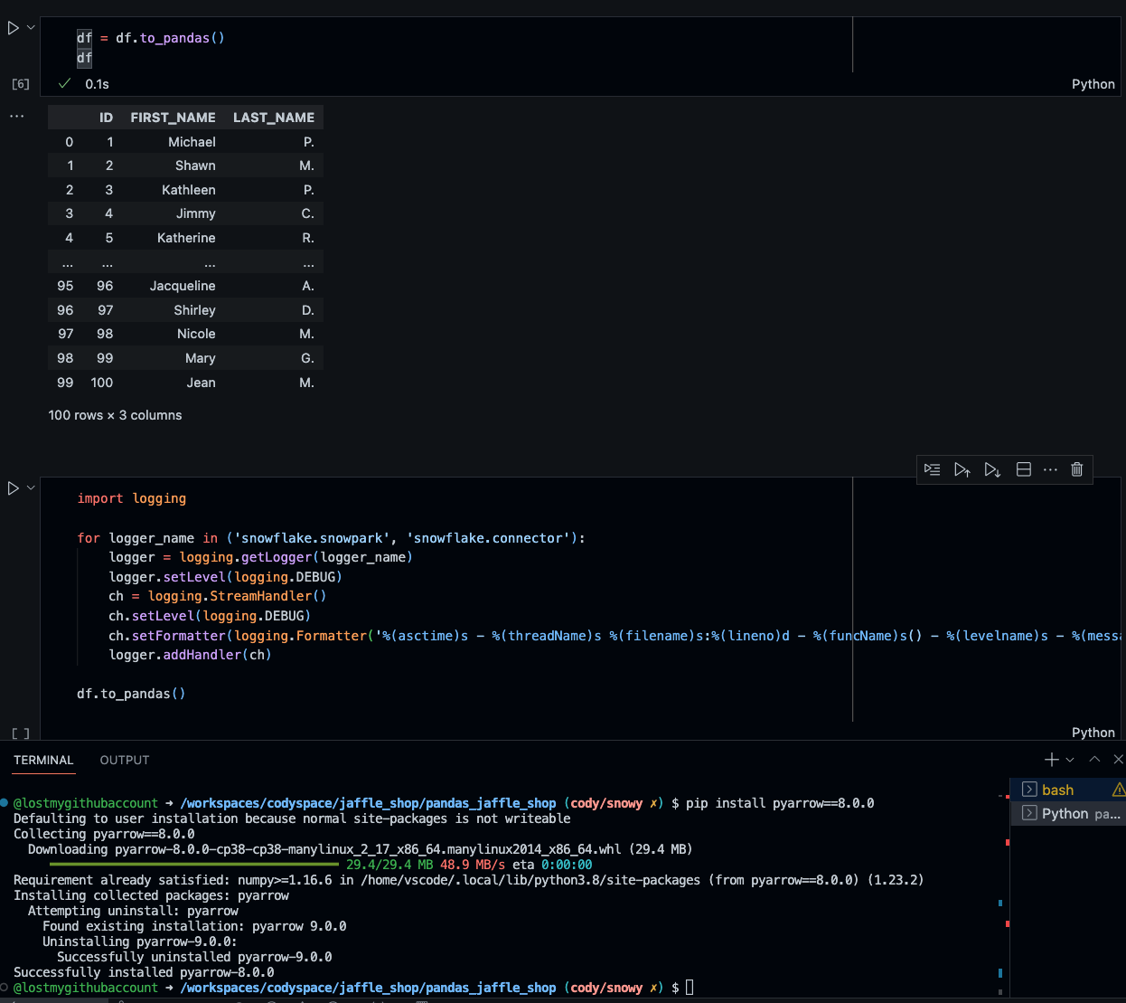Run the df.to_pandas() cell

tap(14, 27)
